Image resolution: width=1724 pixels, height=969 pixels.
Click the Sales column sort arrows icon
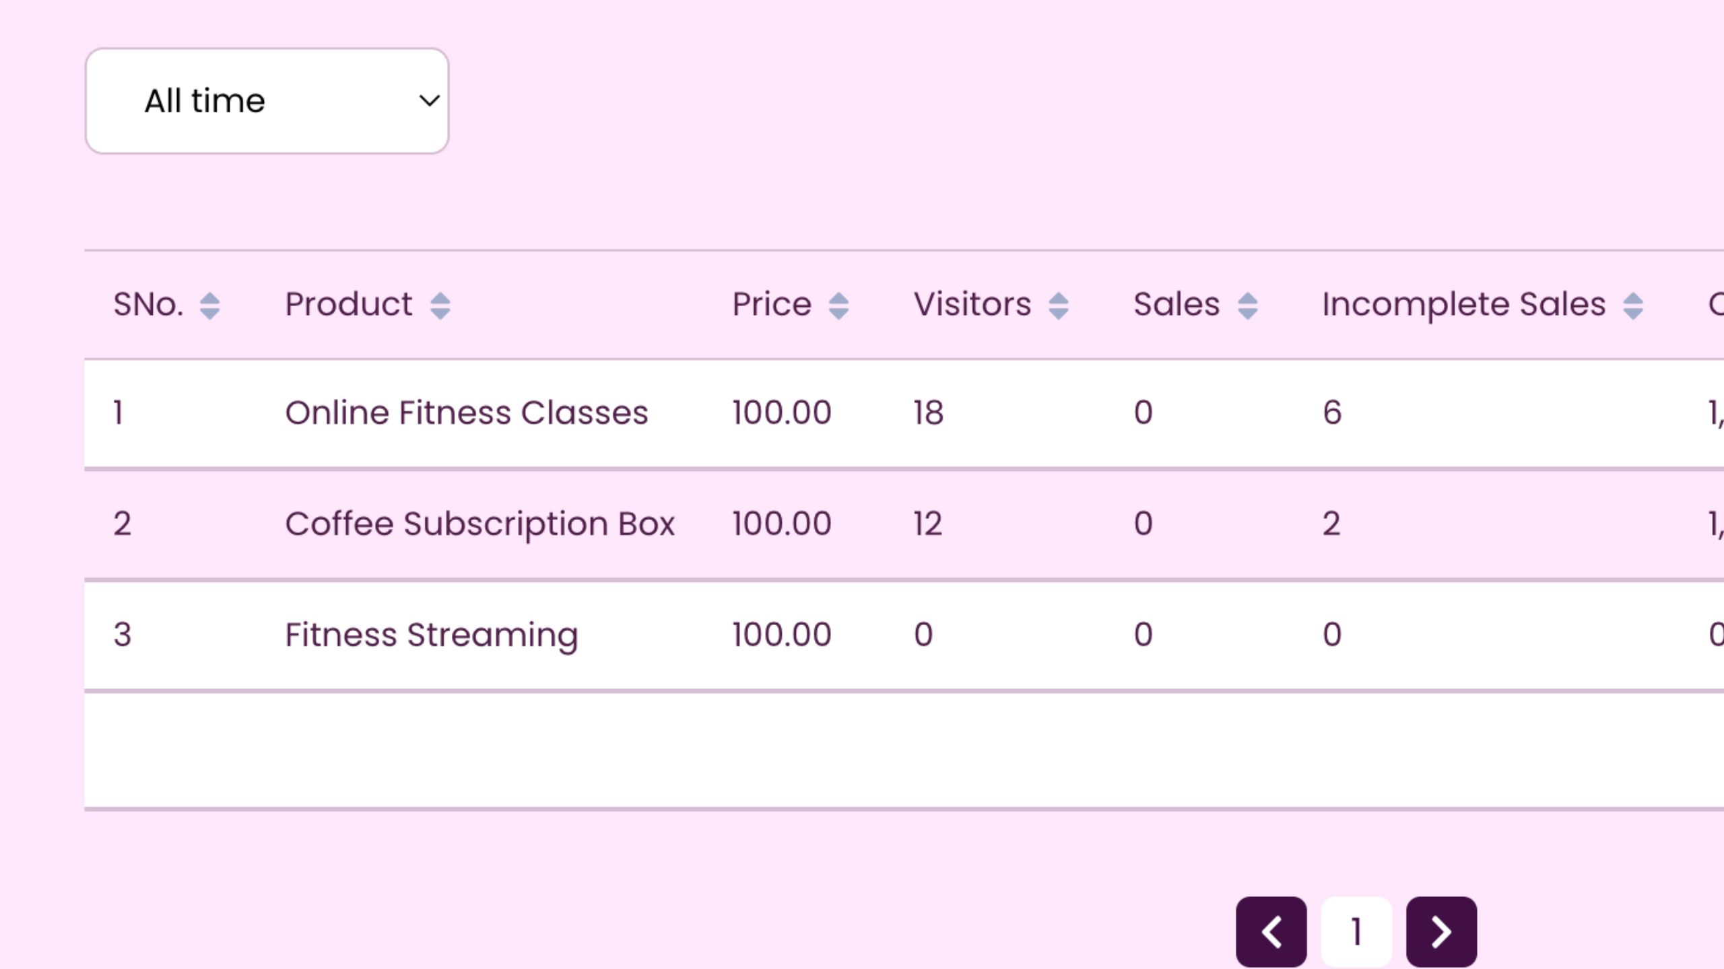(x=1247, y=306)
